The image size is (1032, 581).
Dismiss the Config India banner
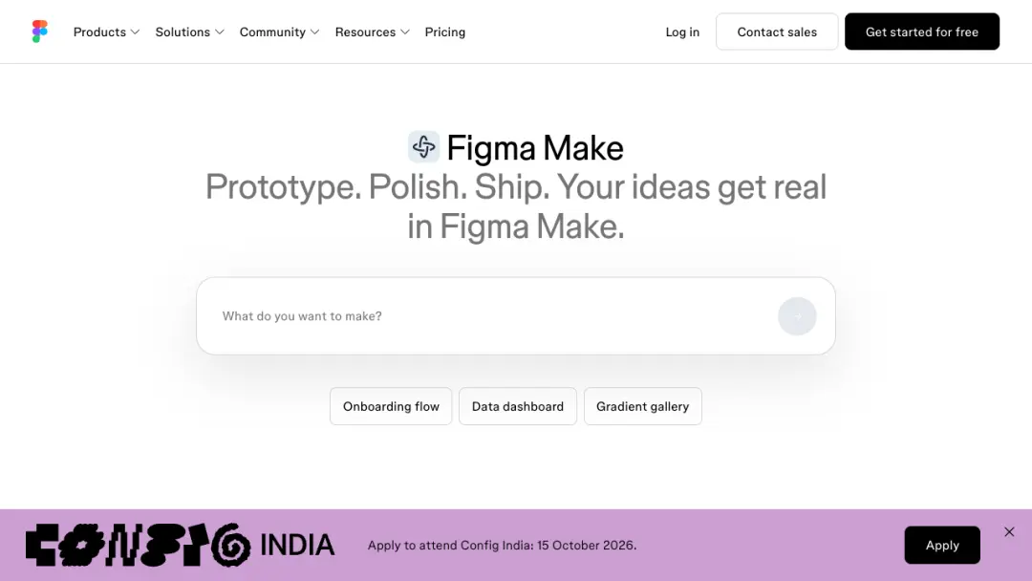pos(1009,531)
